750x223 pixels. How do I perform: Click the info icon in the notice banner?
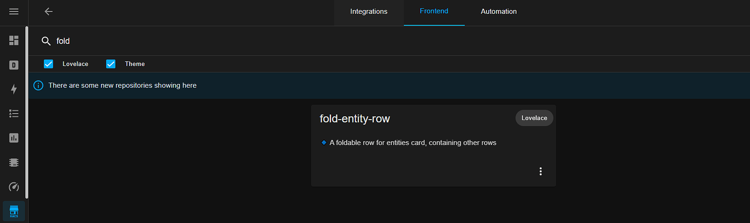pyautogui.click(x=39, y=85)
